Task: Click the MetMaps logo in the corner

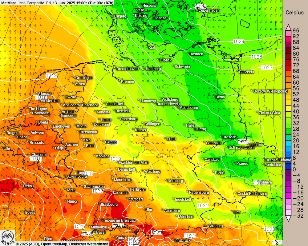Action: [x=8, y=238]
